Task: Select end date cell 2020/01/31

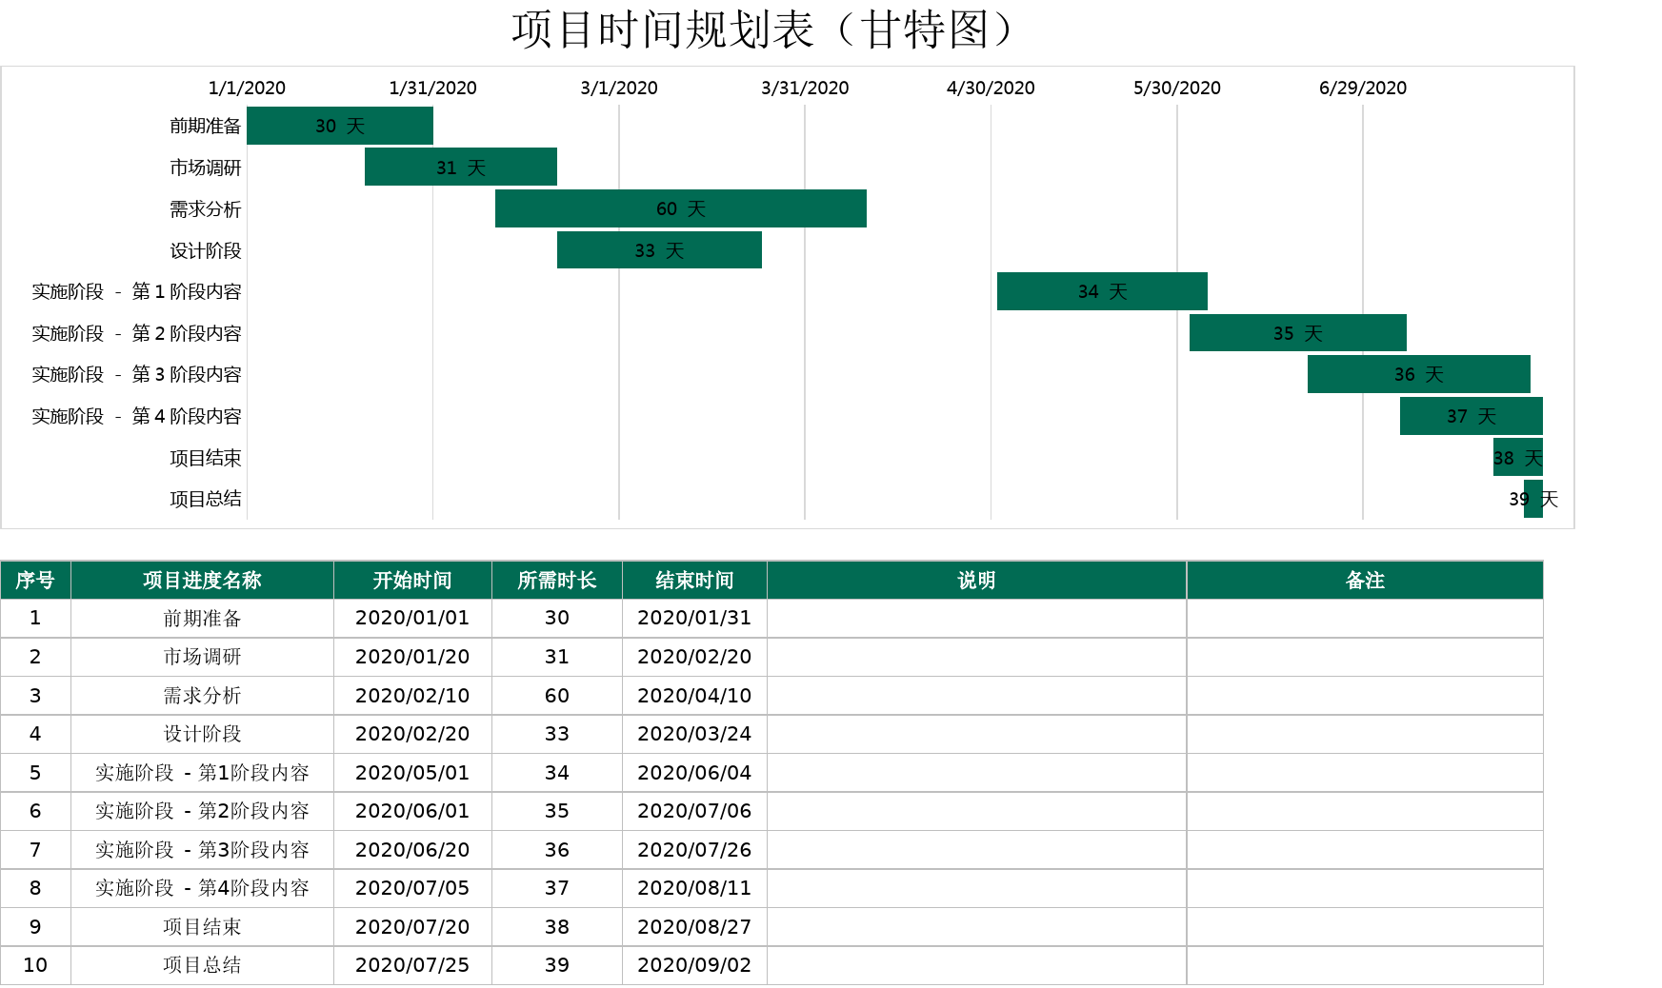Action: coord(694,618)
